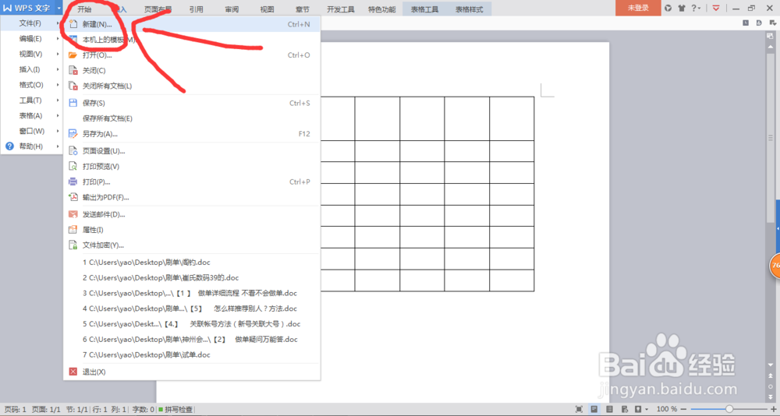Open the 开始 ribbon tab

coord(84,9)
